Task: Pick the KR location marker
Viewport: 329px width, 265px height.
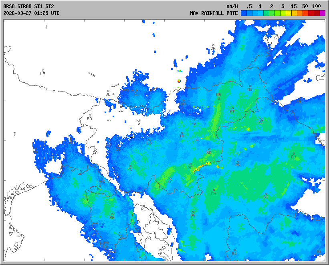Action: 139,124
